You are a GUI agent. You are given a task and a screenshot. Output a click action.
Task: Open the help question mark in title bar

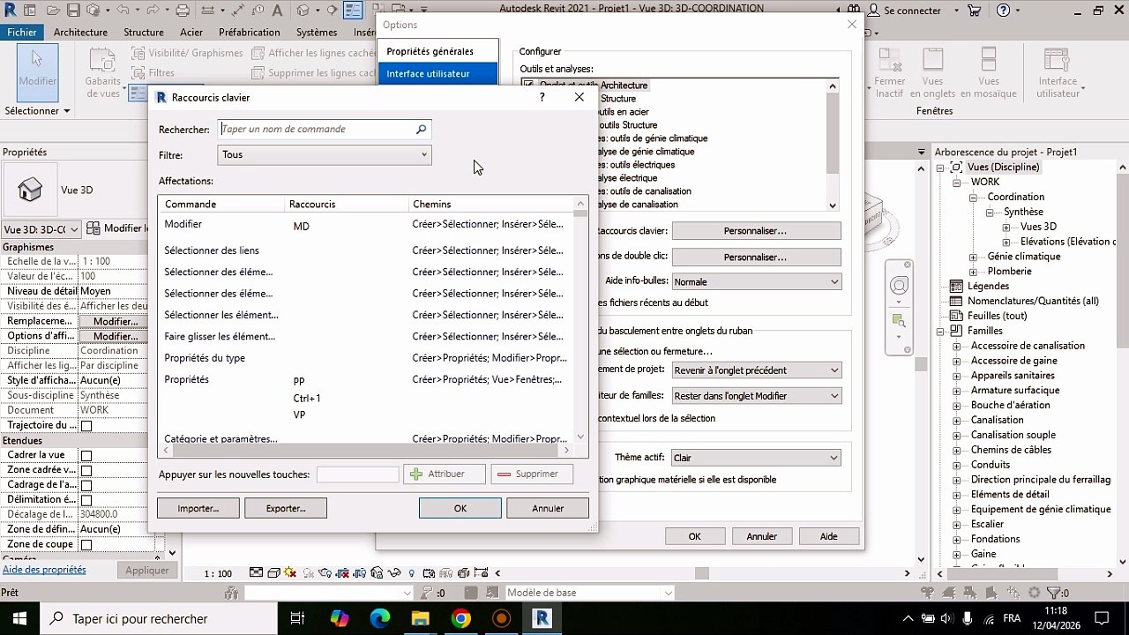[x=1003, y=11]
